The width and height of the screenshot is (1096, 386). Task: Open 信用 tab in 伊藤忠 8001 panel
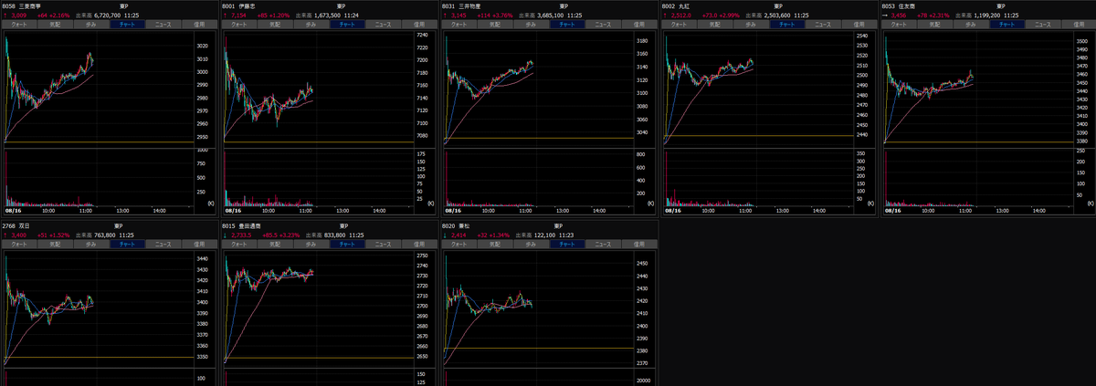pyautogui.click(x=417, y=25)
